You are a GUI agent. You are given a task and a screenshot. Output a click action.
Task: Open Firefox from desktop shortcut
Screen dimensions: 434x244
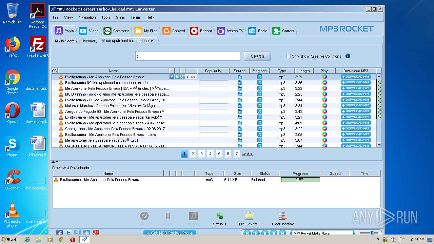pyautogui.click(x=12, y=47)
